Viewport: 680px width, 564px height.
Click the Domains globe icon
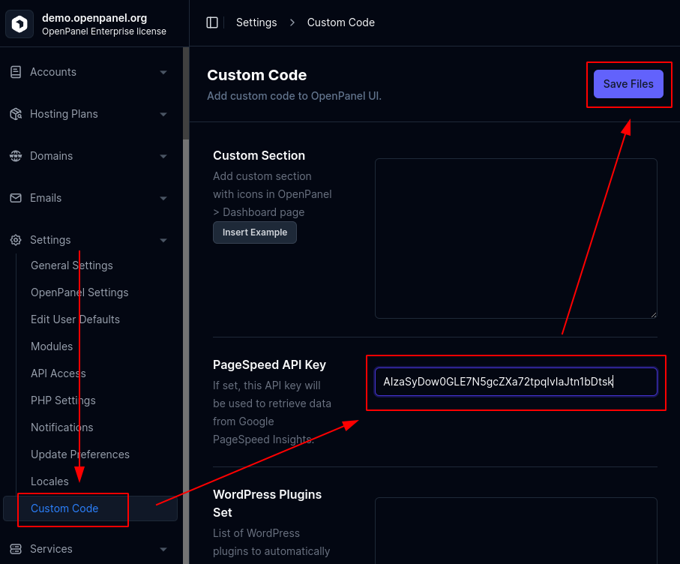15,156
